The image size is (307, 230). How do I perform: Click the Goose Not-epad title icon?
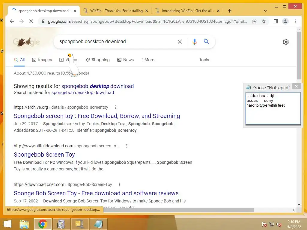[249, 87]
